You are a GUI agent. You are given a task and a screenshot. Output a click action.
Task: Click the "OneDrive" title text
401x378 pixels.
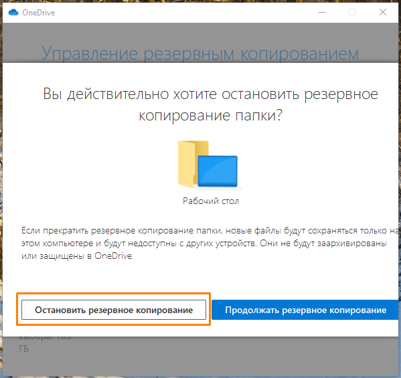coord(39,13)
